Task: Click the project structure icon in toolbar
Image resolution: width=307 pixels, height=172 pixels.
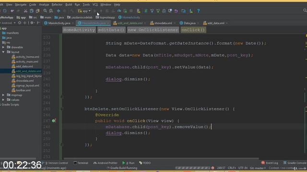Action: tap(183, 11)
